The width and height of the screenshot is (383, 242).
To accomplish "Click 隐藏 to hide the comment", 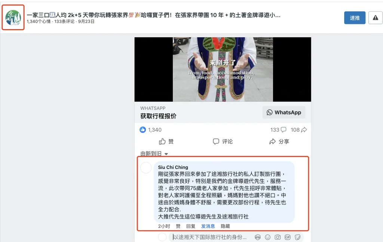I will tap(225, 226).
